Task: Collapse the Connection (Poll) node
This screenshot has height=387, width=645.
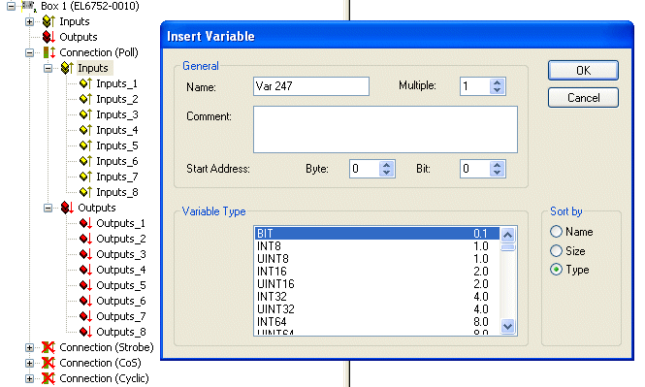Action: [x=30, y=52]
